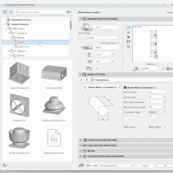Toggle the checkbox beside rotation angle
This screenshot has width=173, height=173.
click(x=164, y=69)
